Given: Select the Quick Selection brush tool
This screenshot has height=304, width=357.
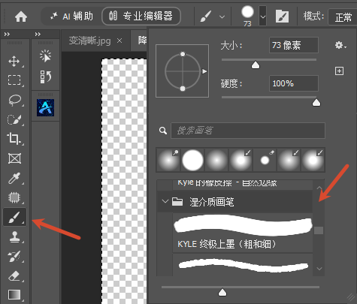Looking at the screenshot, I should pos(14,119).
